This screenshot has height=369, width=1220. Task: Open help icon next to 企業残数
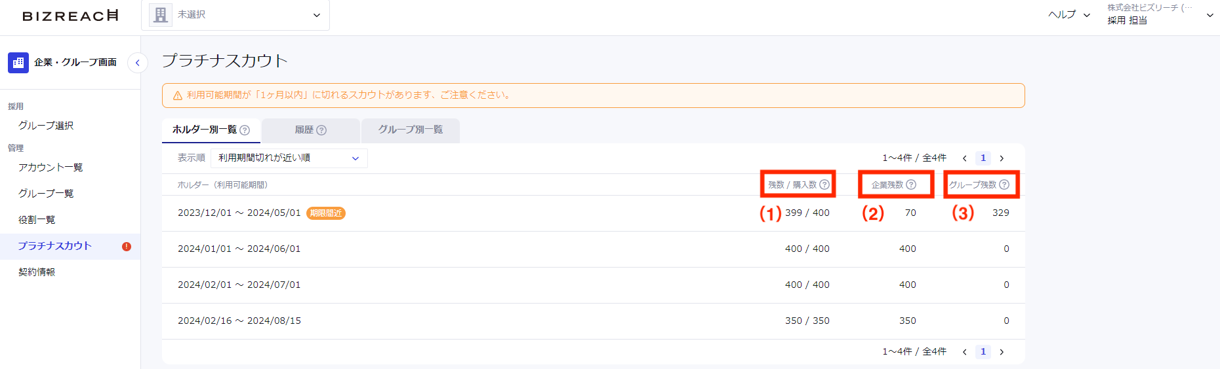coord(911,184)
